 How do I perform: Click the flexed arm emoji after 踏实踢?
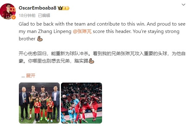click(91, 61)
